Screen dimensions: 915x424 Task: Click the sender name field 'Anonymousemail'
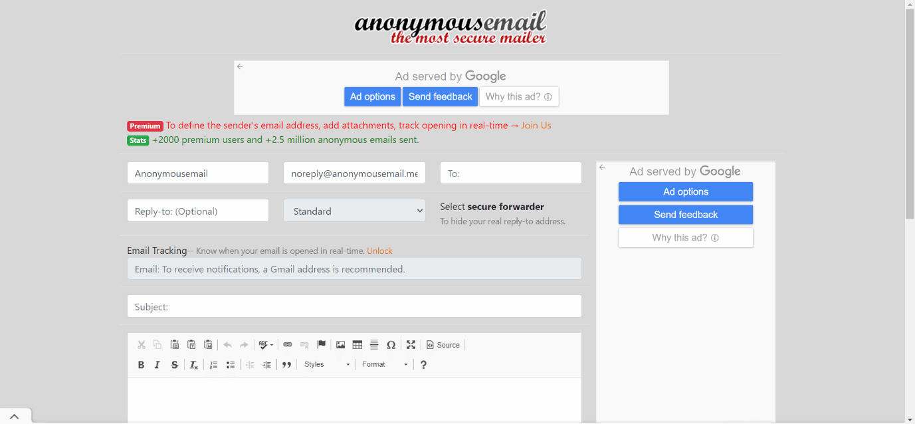click(x=198, y=173)
